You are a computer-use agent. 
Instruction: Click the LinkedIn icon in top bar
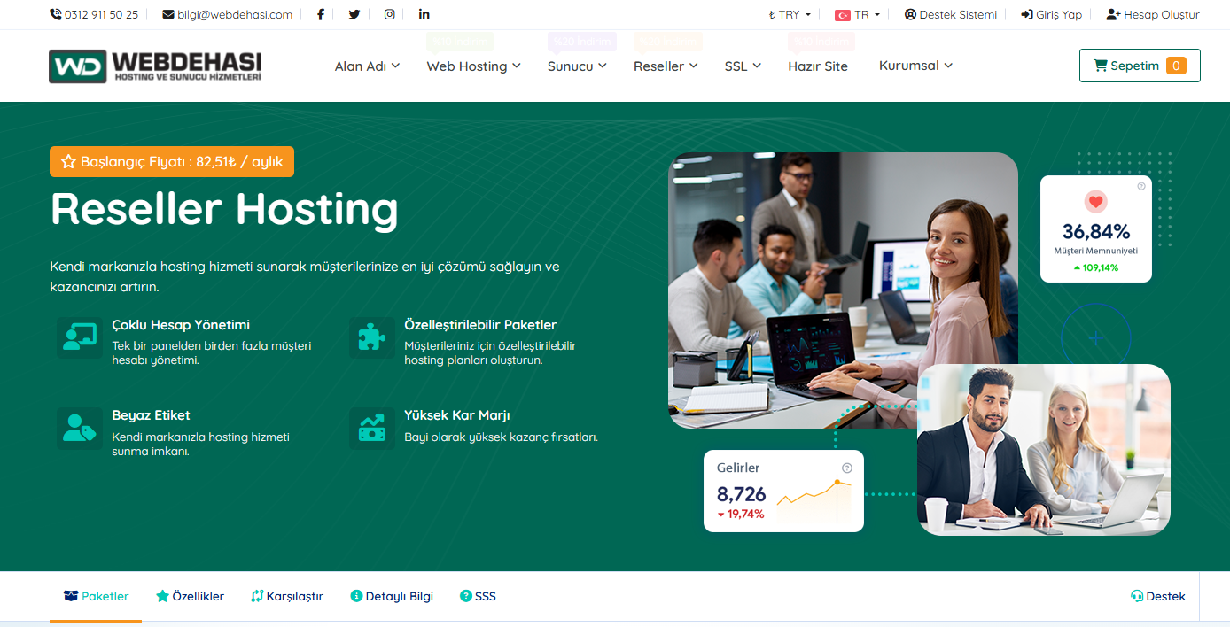coord(424,14)
